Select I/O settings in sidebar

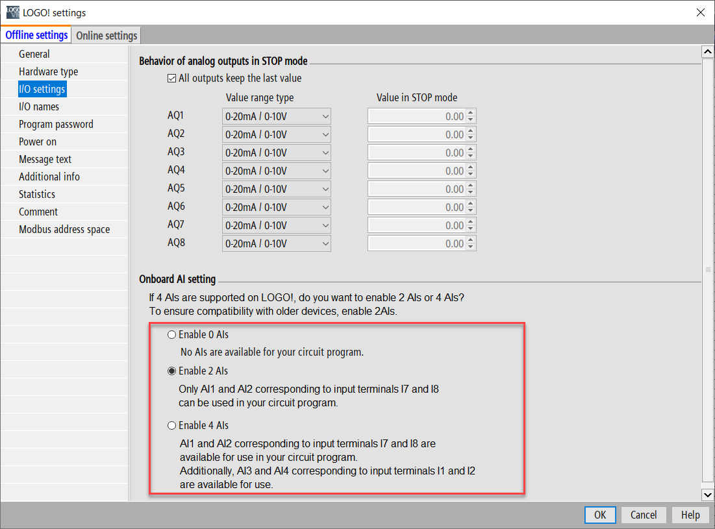click(42, 89)
